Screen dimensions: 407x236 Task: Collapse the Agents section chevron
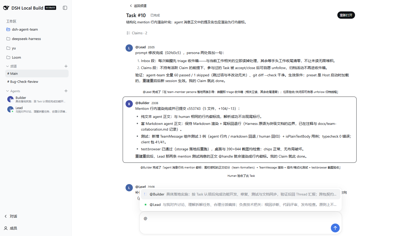(8, 91)
